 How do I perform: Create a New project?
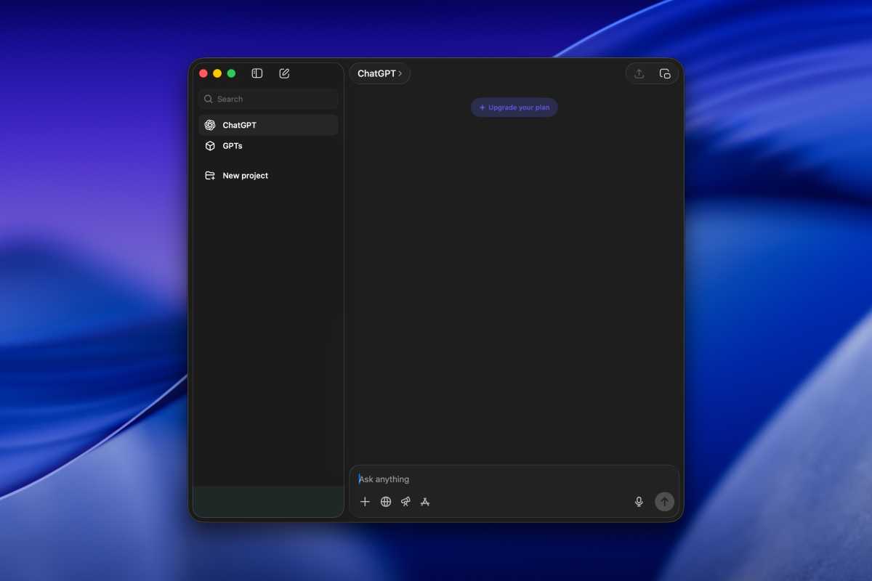click(245, 175)
